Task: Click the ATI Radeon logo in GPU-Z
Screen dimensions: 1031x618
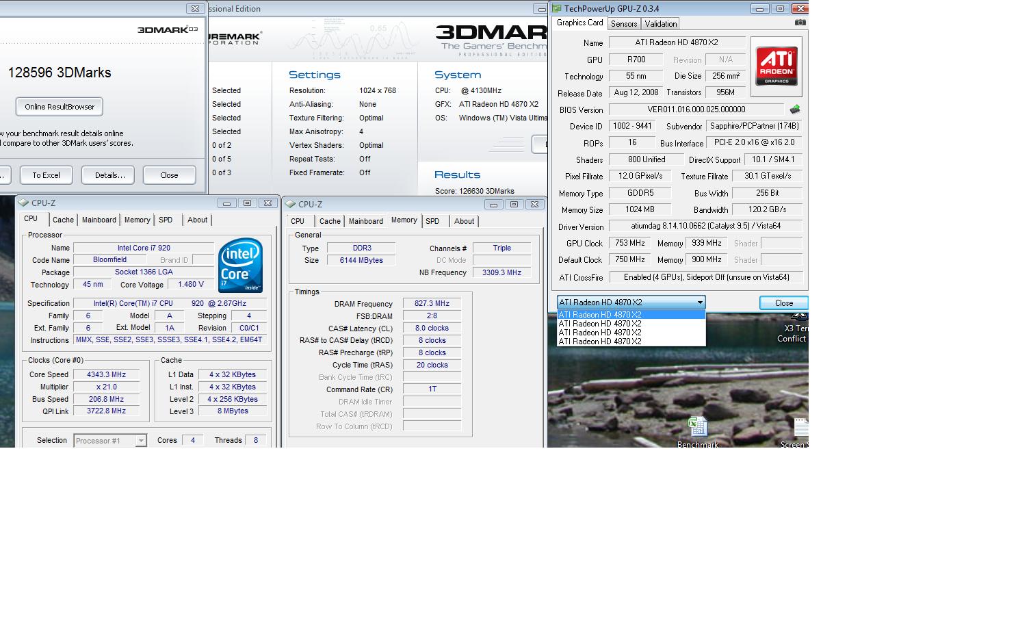Action: pyautogui.click(x=776, y=66)
